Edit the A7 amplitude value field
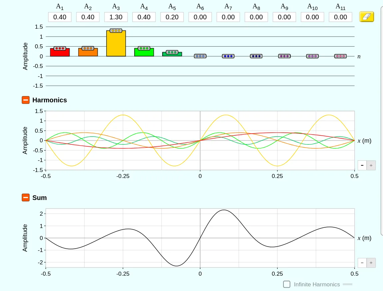 coord(228,17)
